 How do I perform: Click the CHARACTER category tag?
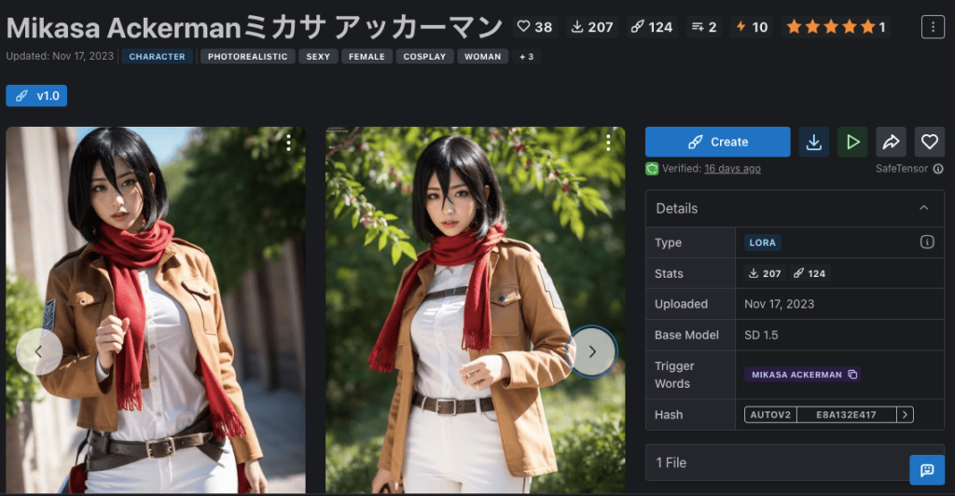[x=157, y=57]
